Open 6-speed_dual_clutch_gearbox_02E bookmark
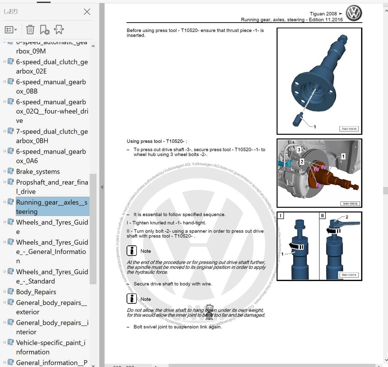 point(52,67)
